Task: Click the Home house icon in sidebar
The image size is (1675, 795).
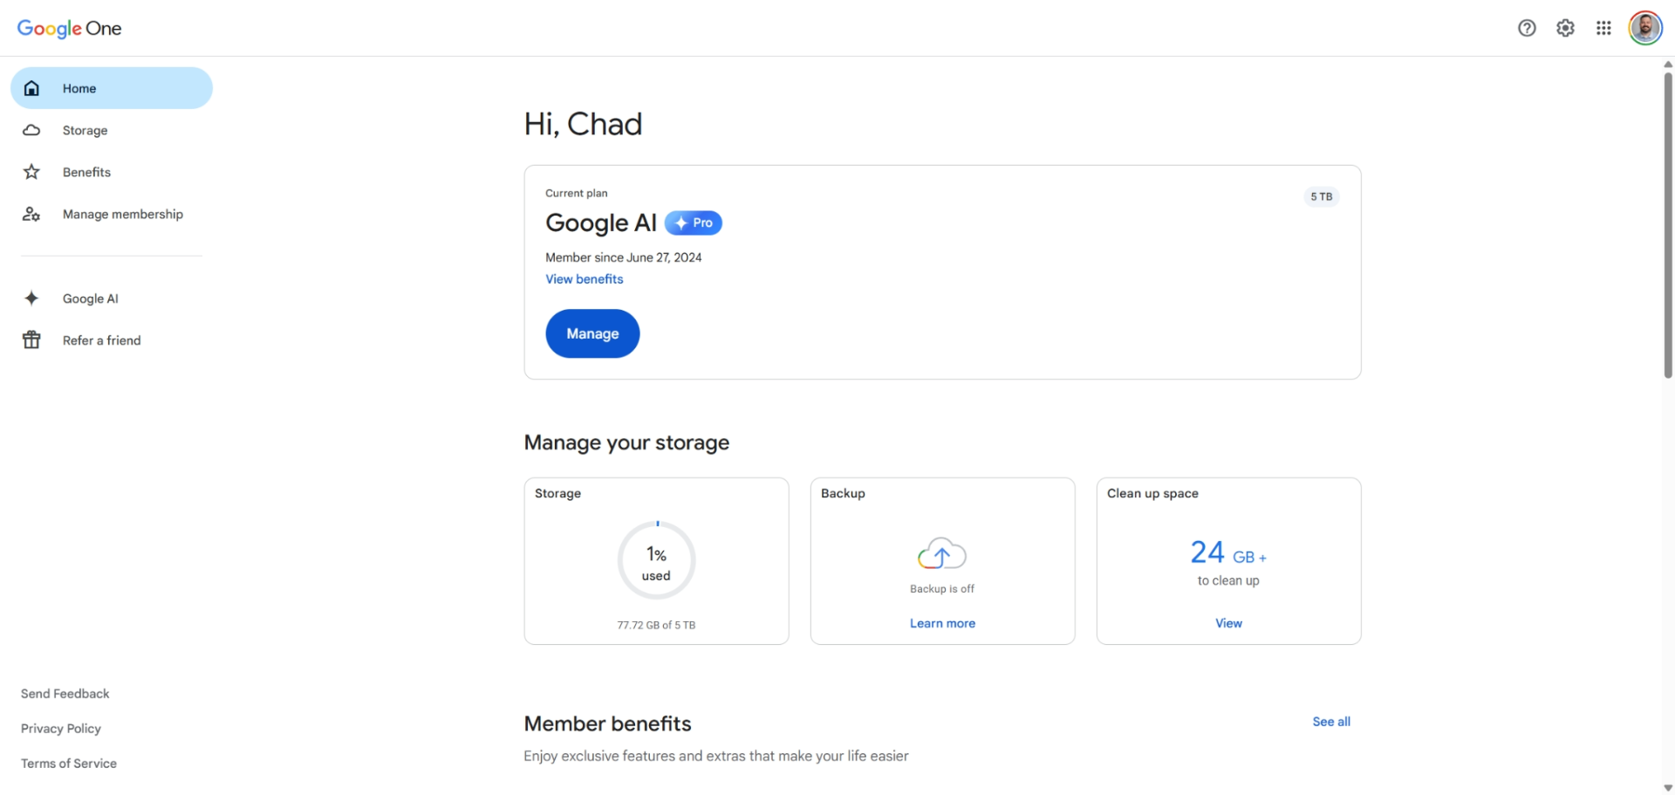Action: coord(31,88)
